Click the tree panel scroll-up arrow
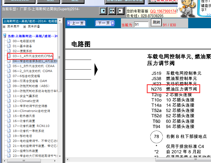211x163 pixels. [x=60, y=21]
